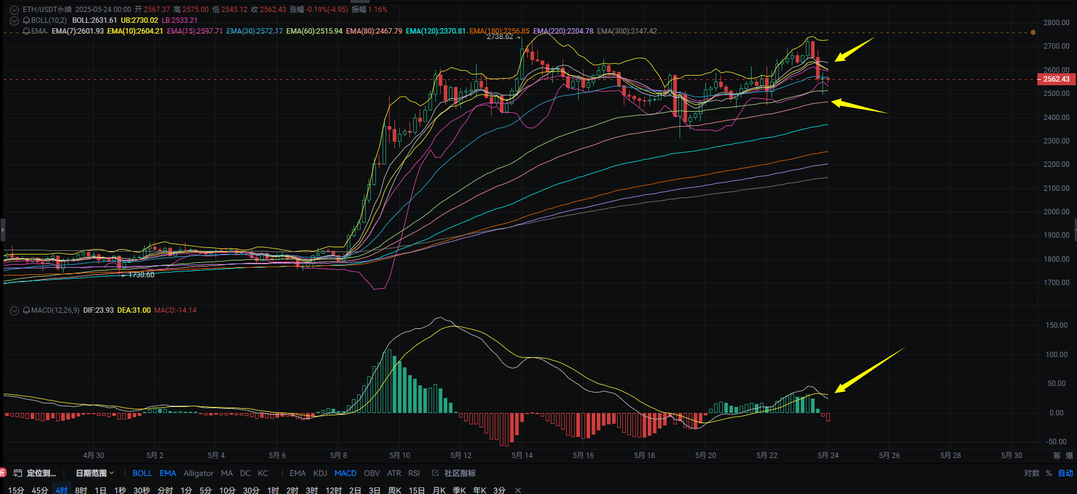
Task: Click the alert bell icon next to EMA legend
Action: pyautogui.click(x=26, y=31)
